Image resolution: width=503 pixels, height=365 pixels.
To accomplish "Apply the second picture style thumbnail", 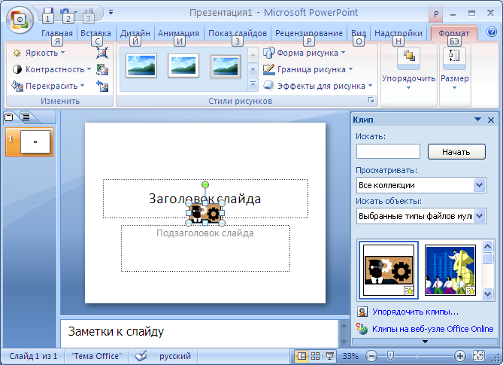I will [x=183, y=65].
